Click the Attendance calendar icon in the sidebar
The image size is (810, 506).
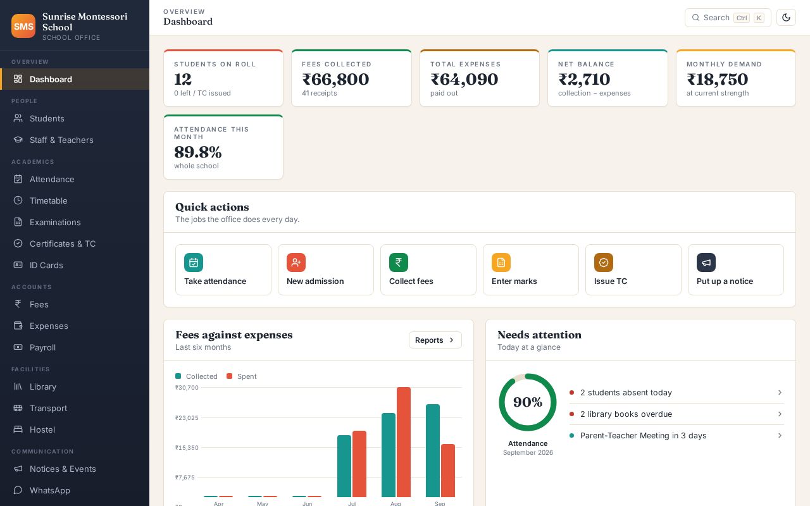click(x=18, y=179)
